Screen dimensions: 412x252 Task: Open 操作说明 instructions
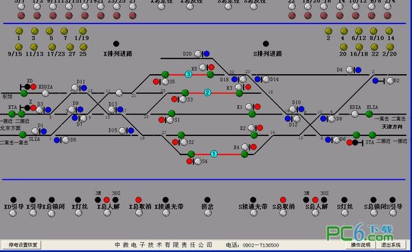click(x=360, y=245)
